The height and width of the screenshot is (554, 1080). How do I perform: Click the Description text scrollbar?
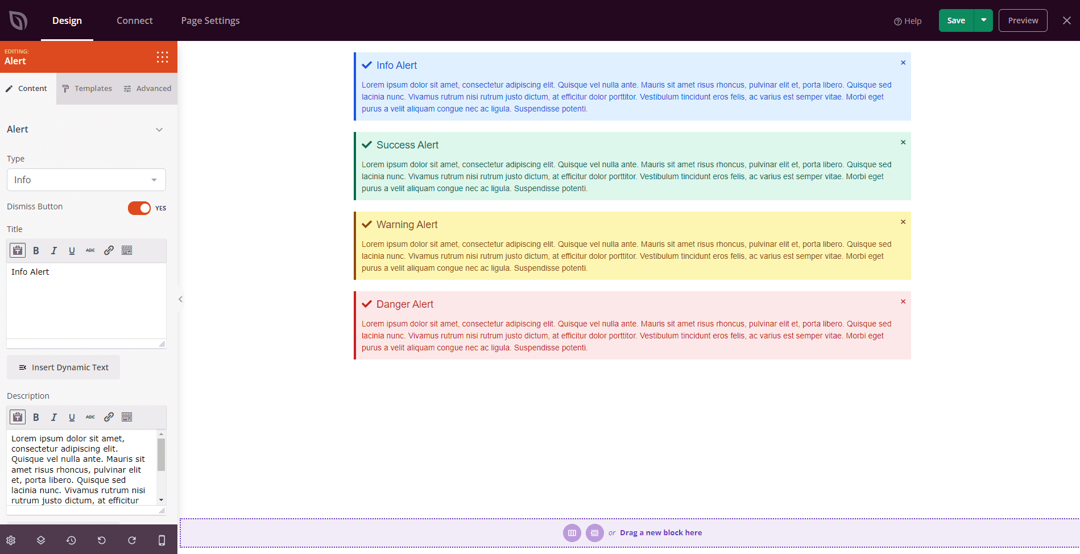click(161, 455)
